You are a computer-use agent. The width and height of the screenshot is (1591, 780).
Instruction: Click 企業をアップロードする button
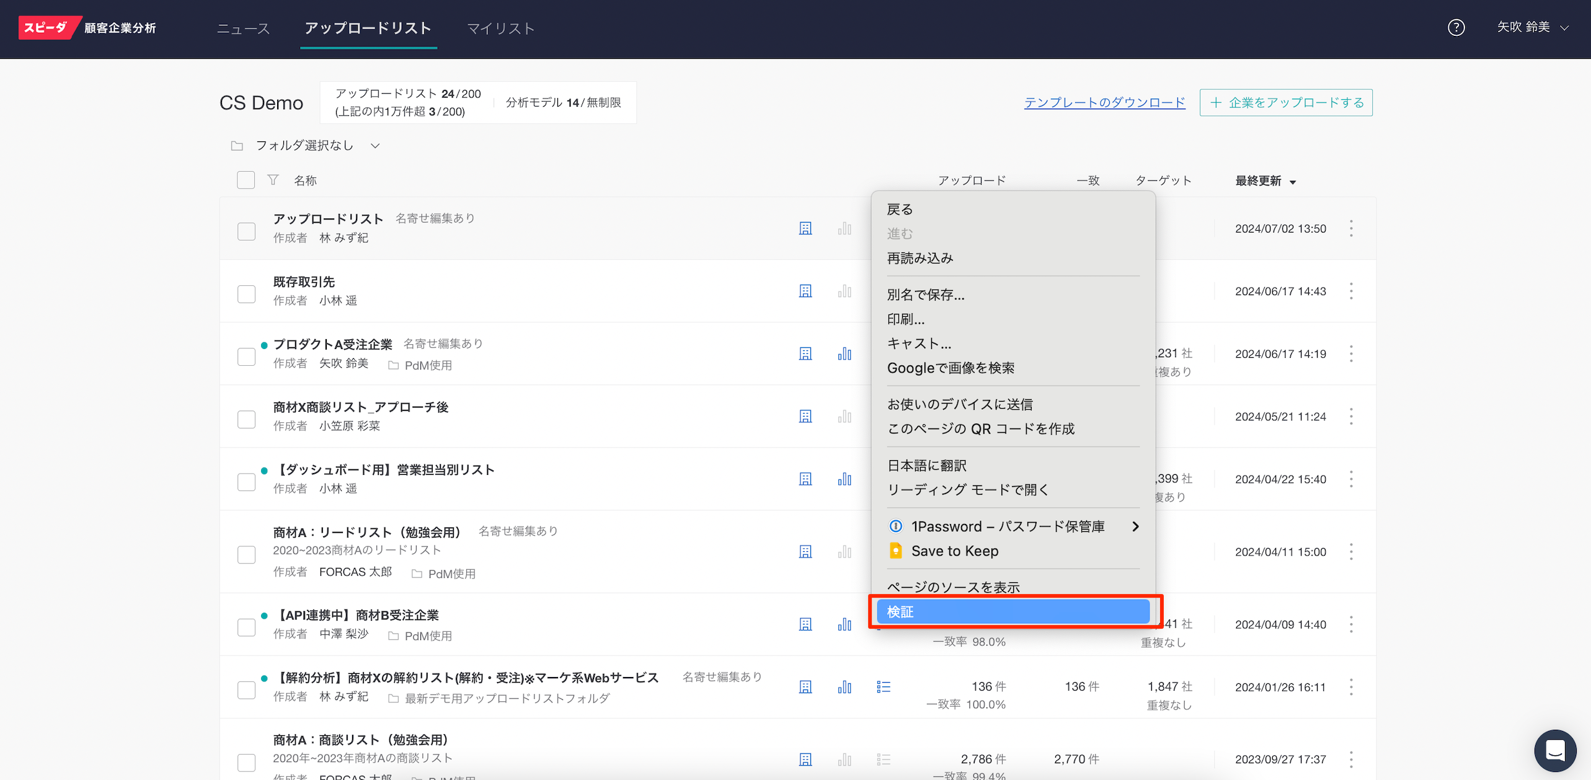(1286, 102)
